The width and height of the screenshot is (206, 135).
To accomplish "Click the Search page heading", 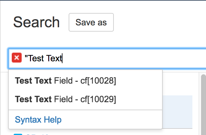I will tap(36, 22).
